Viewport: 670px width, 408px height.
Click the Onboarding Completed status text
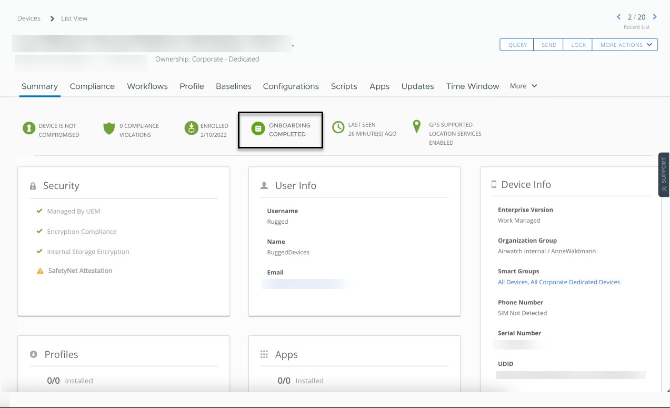289,130
